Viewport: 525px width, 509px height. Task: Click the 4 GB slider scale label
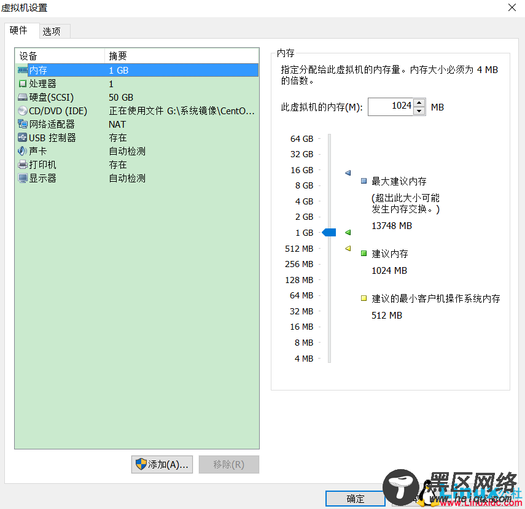pyautogui.click(x=304, y=201)
